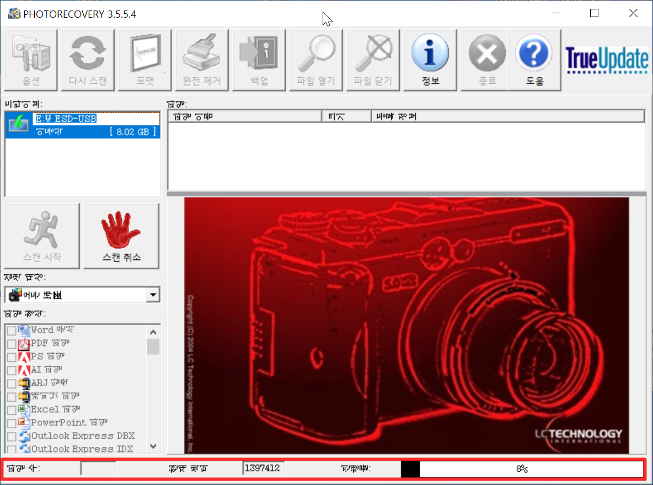The image size is (653, 485).
Task: Click the red camera preview image
Action: (406, 326)
